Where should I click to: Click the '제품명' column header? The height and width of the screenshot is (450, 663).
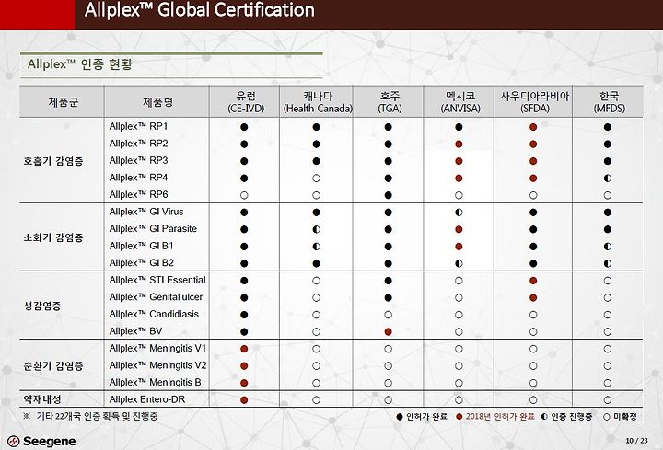pos(157,102)
